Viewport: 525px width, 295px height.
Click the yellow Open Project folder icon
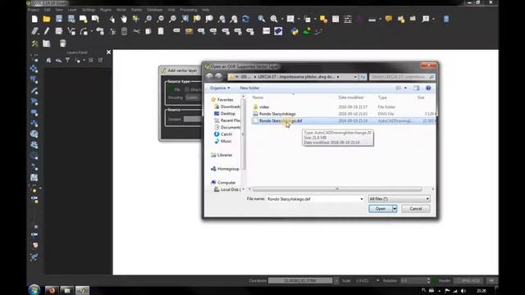pyautogui.click(x=47, y=19)
